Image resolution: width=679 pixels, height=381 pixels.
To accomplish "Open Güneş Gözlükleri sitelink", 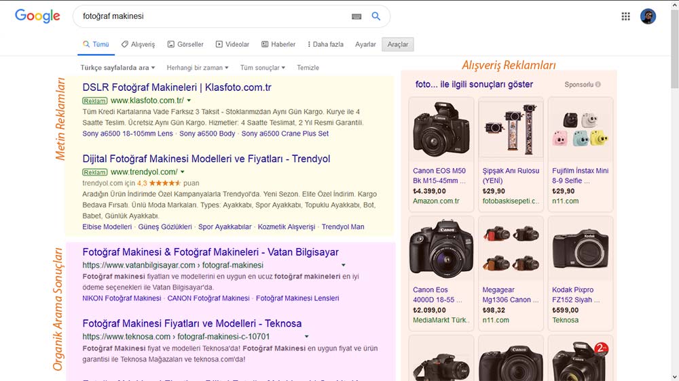I will [x=165, y=226].
